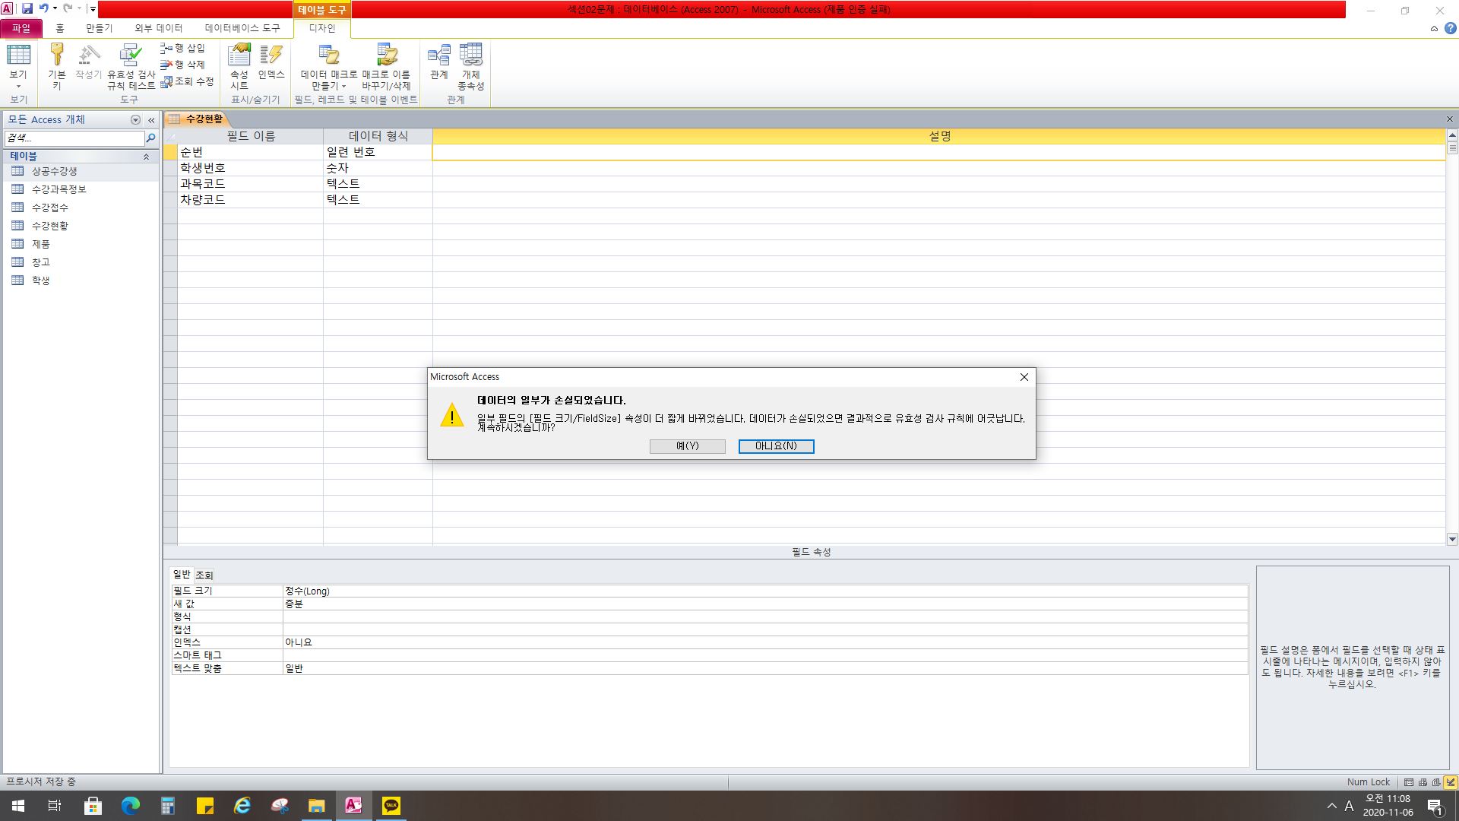The height and width of the screenshot is (821, 1459).
Task: Open the All Access Objects pane dropdown
Action: coord(135,120)
